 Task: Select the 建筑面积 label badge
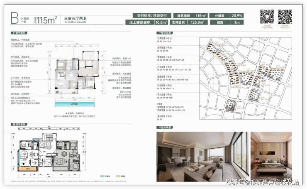(184, 16)
